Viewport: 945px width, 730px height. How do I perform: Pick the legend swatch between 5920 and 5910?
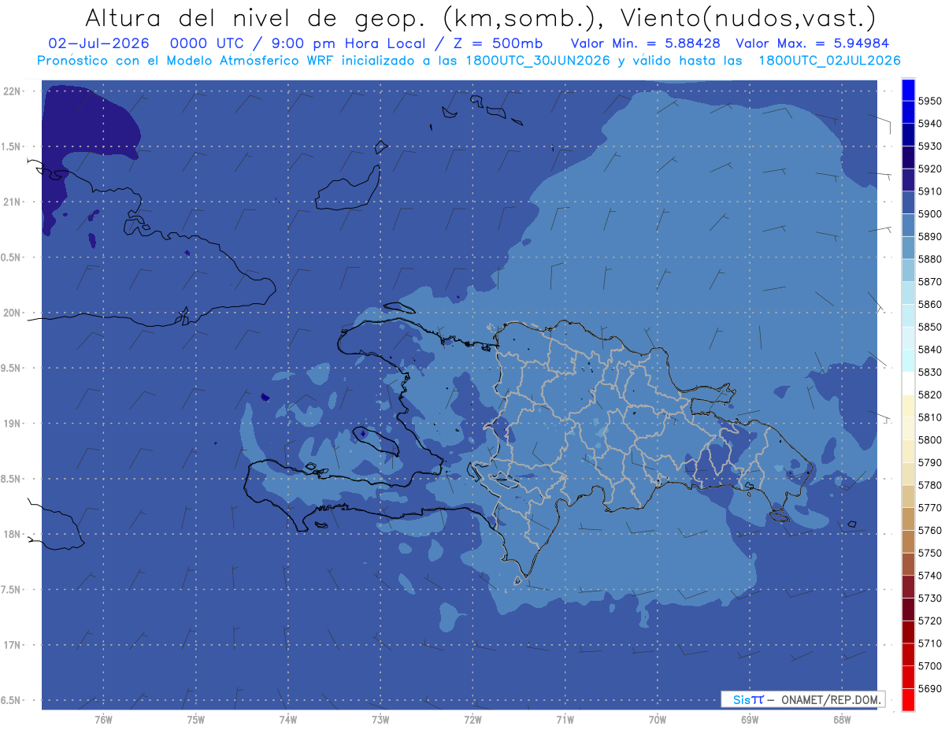point(907,180)
